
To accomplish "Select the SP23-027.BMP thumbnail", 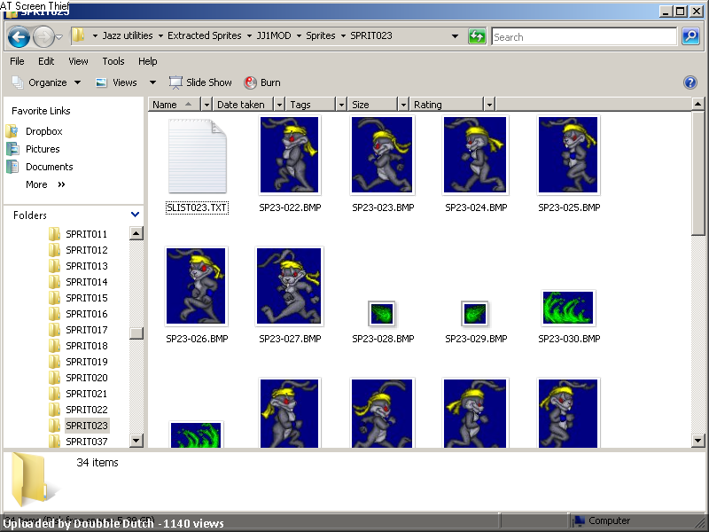I will [290, 286].
